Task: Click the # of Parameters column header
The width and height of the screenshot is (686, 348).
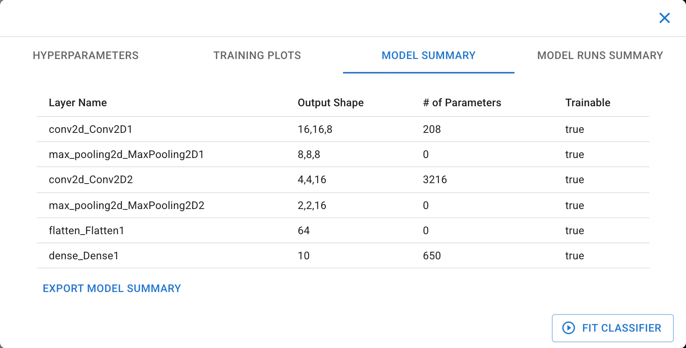Action: pyautogui.click(x=462, y=103)
